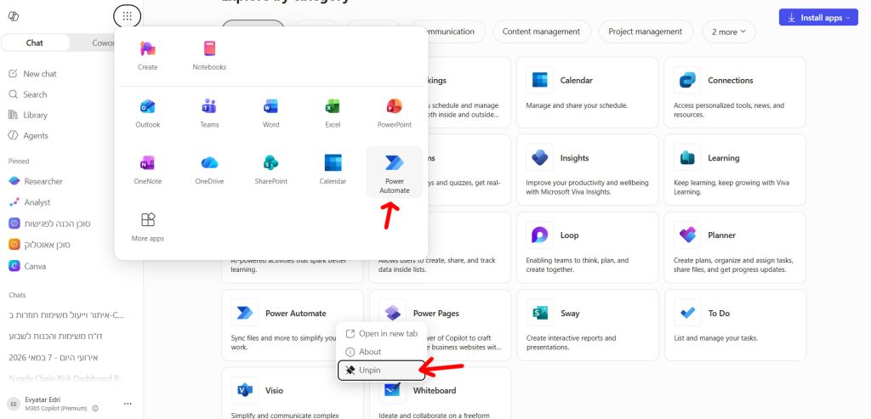Open More apps in launcher

tap(148, 227)
